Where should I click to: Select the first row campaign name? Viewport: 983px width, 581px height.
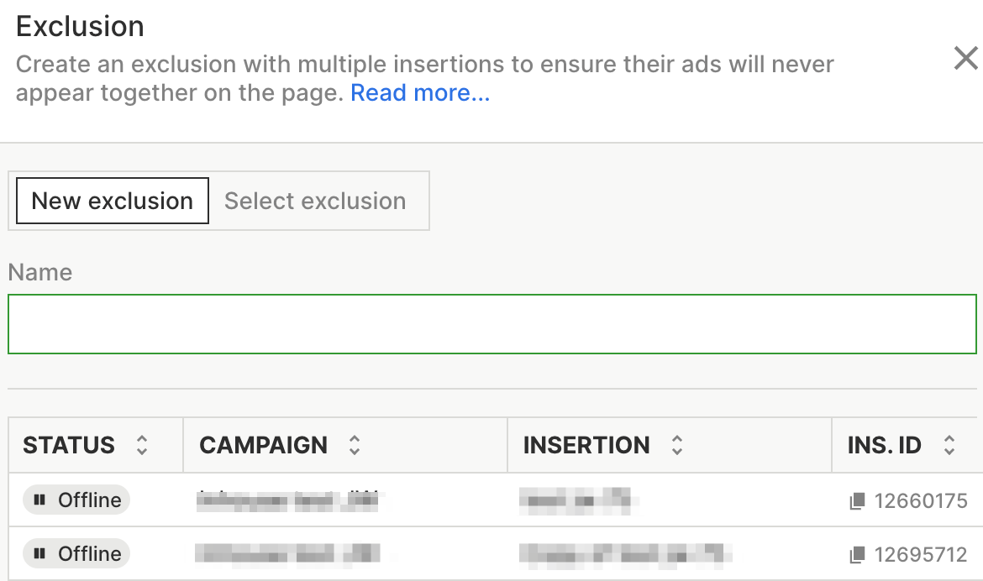[286, 501]
